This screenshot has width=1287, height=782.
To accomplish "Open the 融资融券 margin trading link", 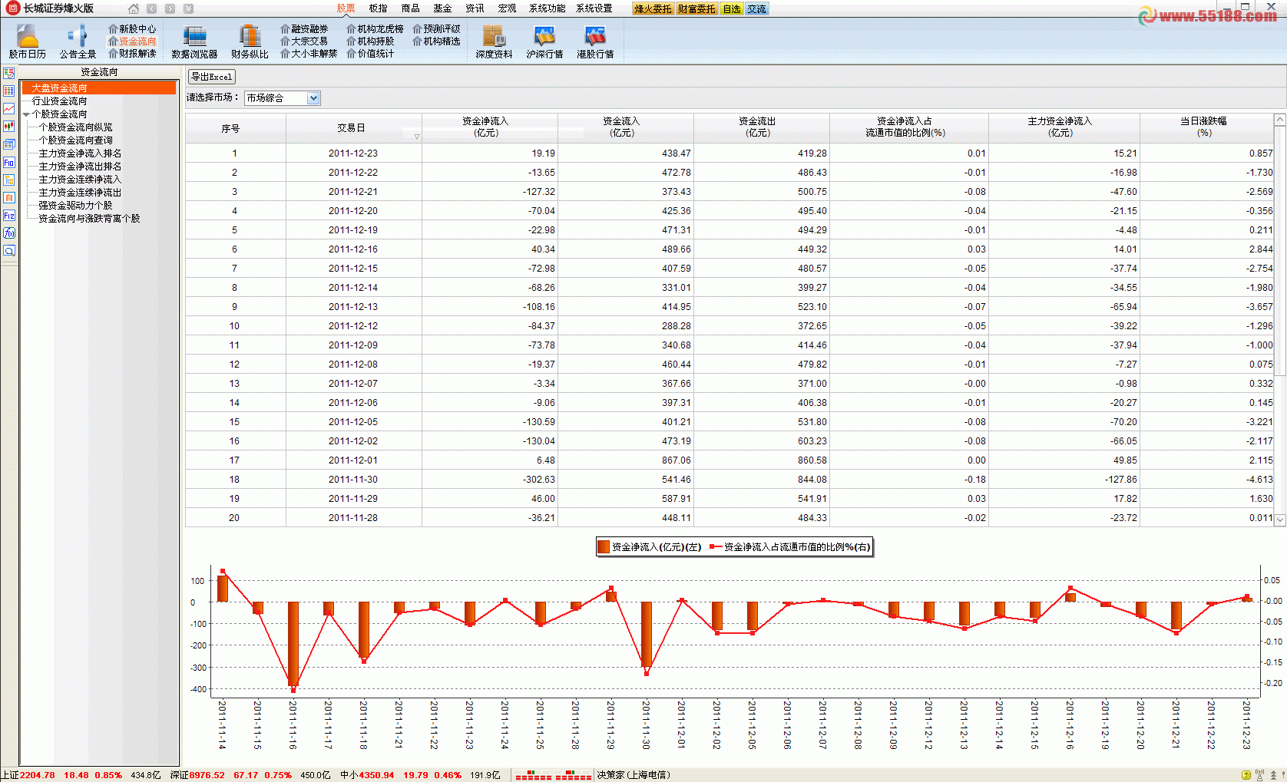I will point(305,29).
